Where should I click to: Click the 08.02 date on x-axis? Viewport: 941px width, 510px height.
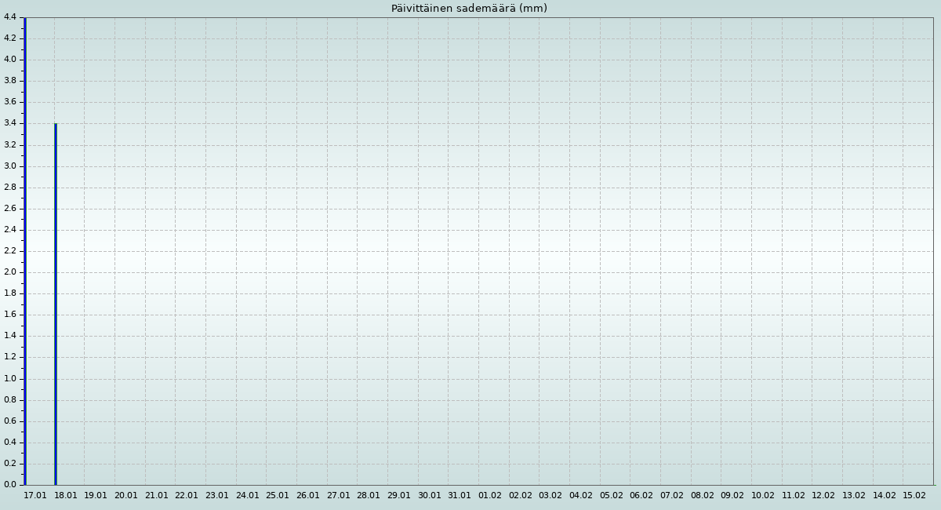click(703, 496)
